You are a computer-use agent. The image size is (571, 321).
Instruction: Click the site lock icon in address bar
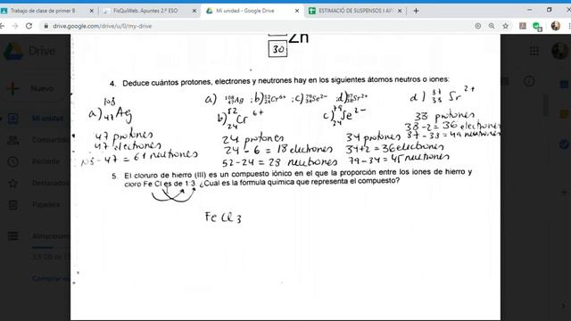pyautogui.click(x=46, y=26)
